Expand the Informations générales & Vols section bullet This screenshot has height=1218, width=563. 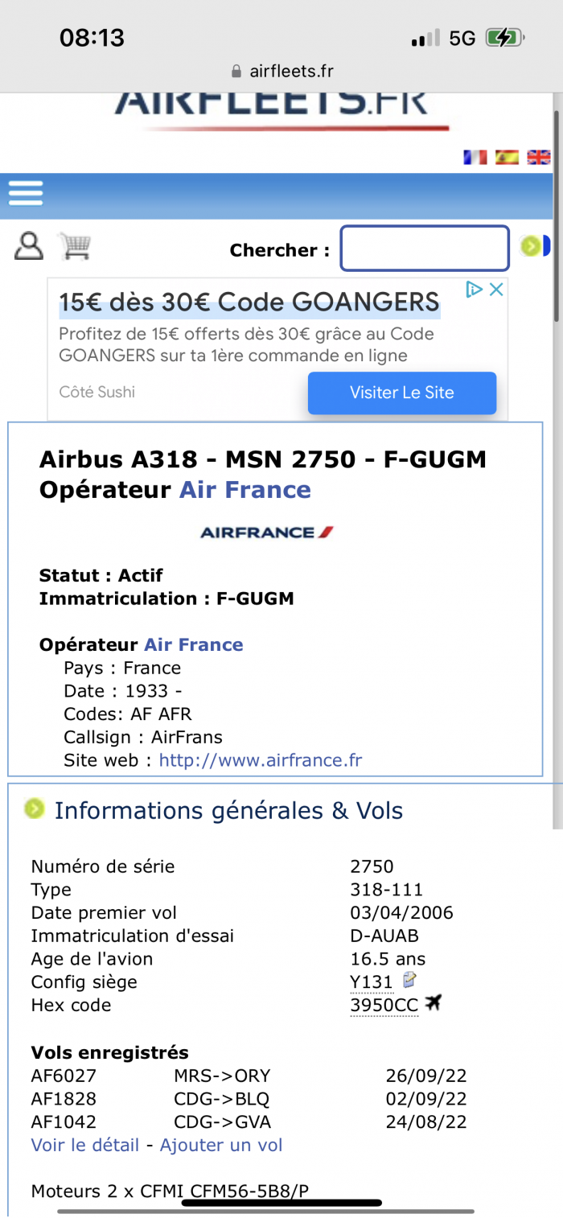coord(34,809)
